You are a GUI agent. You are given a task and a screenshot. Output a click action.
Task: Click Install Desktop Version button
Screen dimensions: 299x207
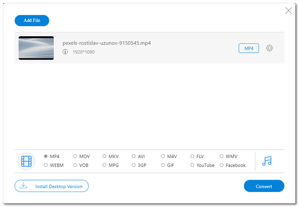[52, 186]
